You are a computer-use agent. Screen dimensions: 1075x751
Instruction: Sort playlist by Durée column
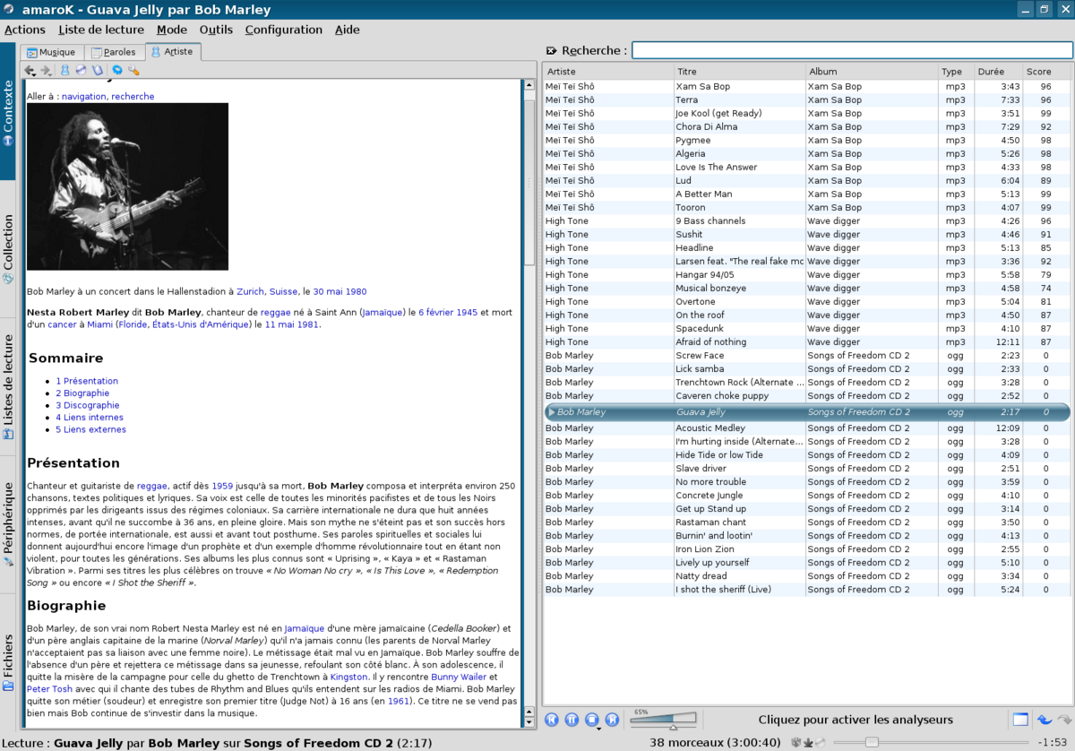998,72
